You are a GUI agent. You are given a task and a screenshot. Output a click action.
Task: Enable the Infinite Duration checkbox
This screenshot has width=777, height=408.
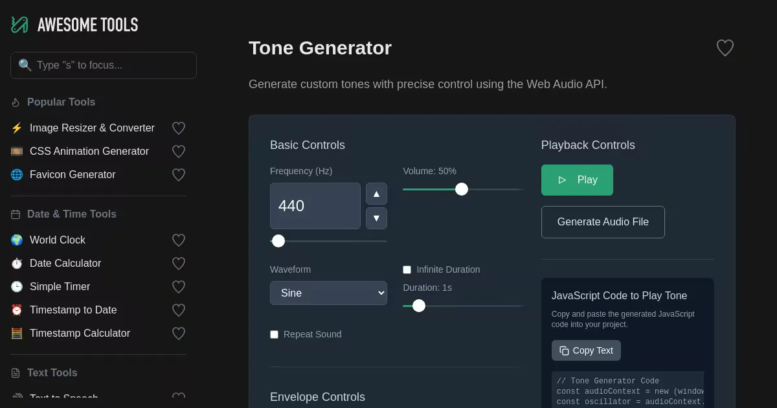(407, 269)
